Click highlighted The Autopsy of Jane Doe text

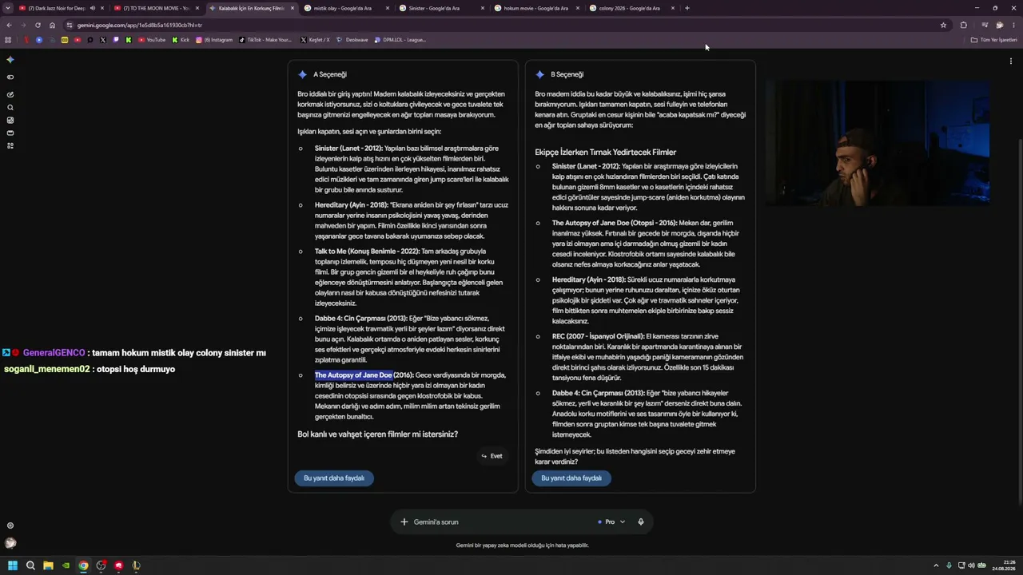(x=353, y=375)
